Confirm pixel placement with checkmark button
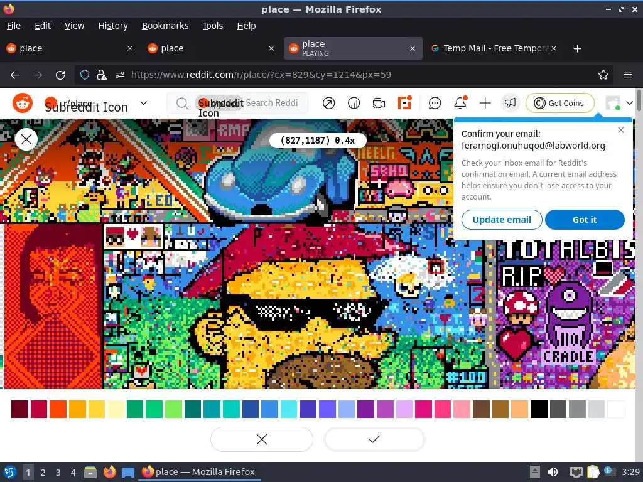The image size is (643, 482). click(374, 439)
